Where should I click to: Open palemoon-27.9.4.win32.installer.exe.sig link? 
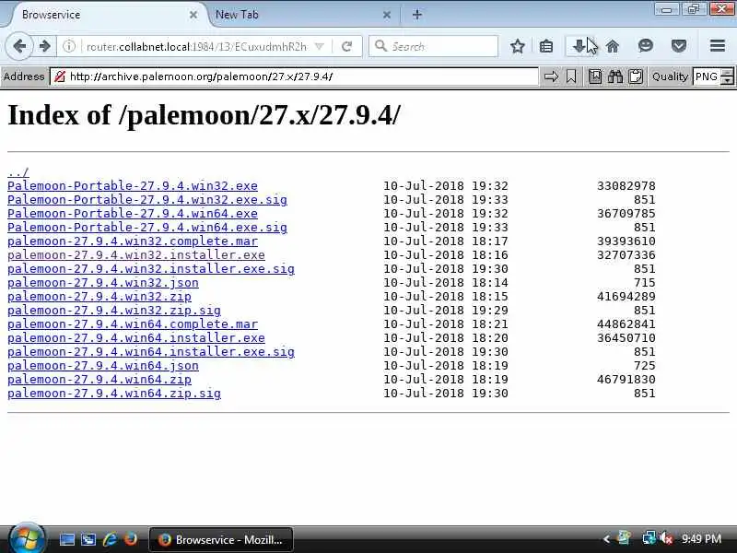151,269
